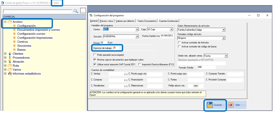Enable Impresión Directa Albaranes (F12)
This screenshot has height=113, width=274.
[139, 64]
